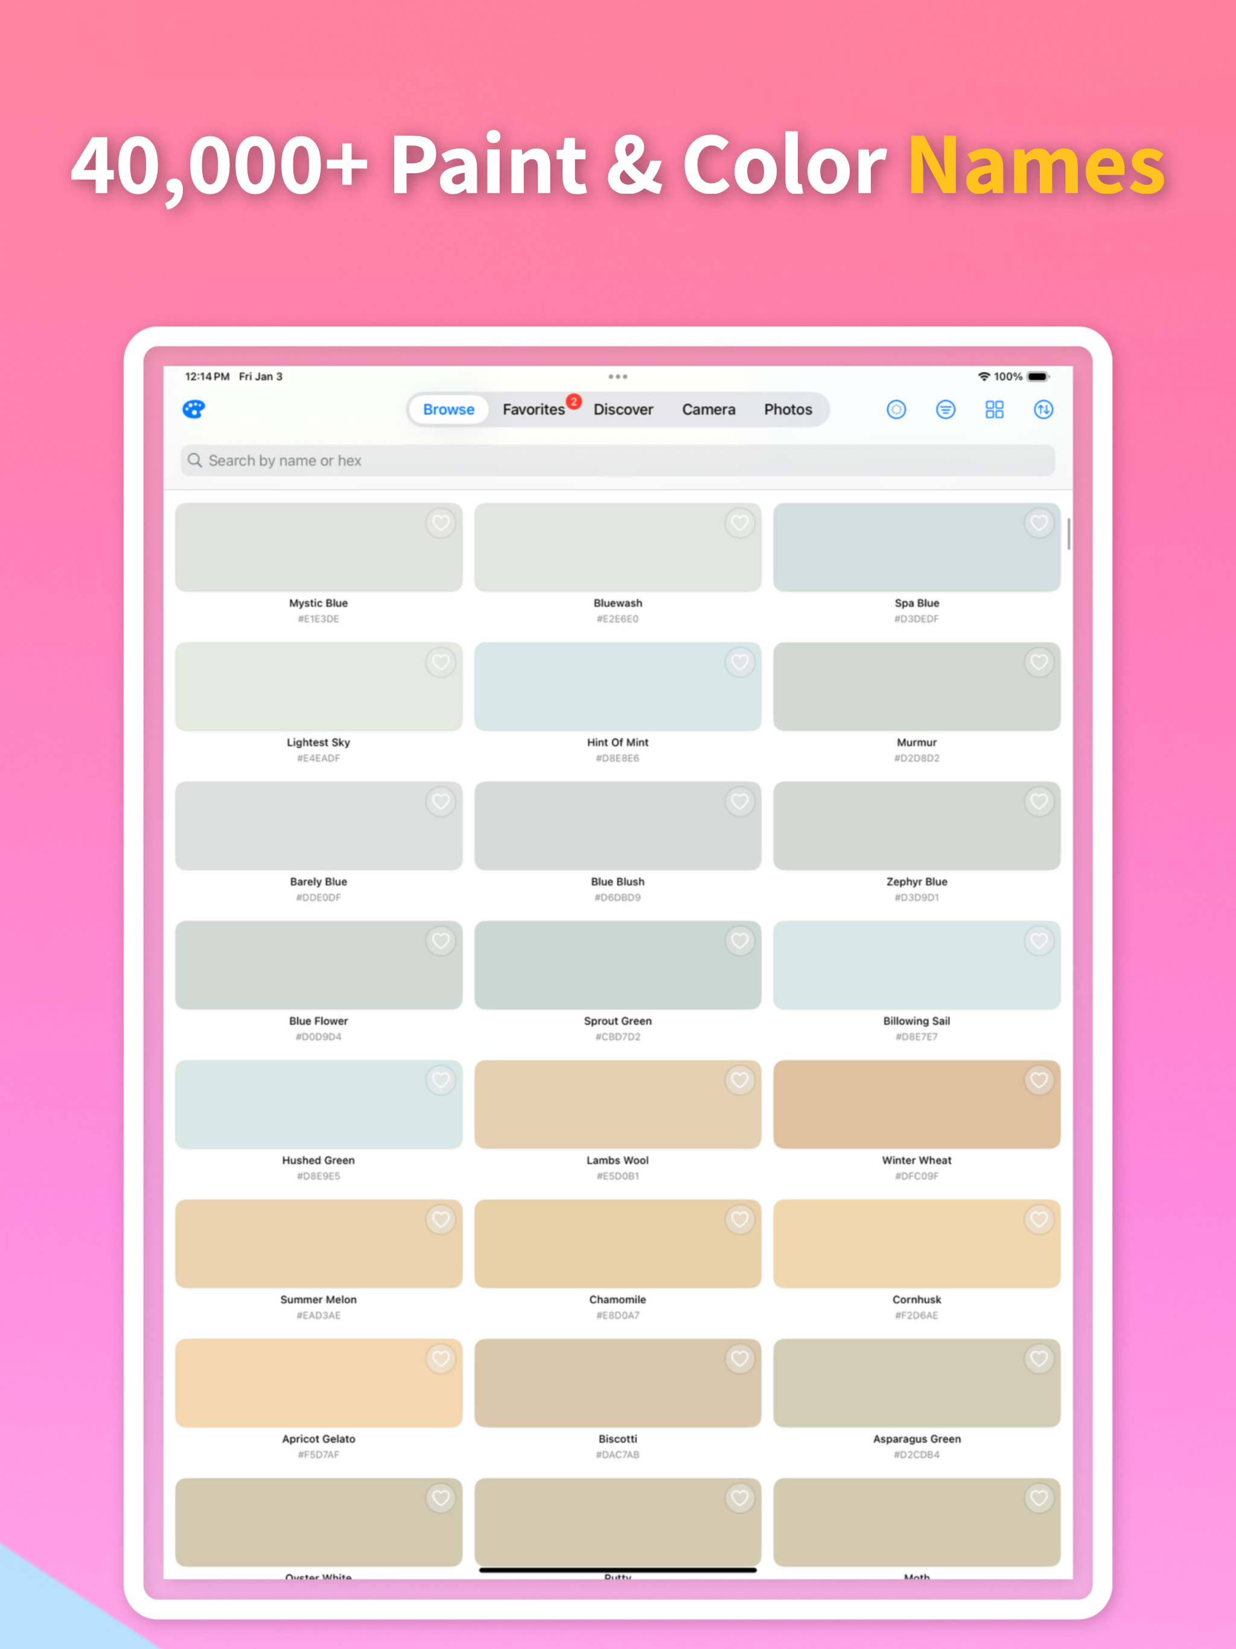This screenshot has width=1236, height=1649.
Task: Click the Search by name or hex field
Action: 618,460
